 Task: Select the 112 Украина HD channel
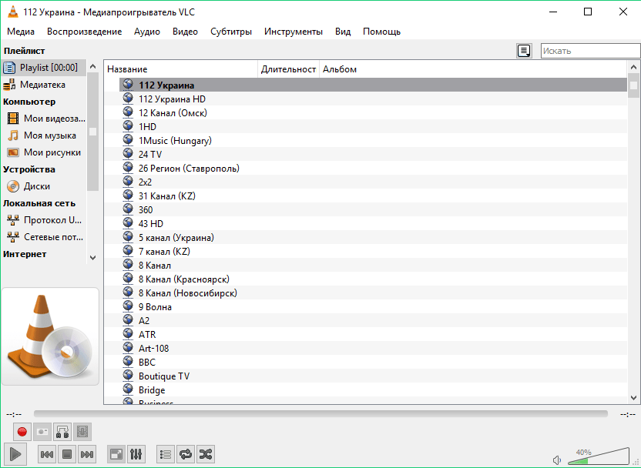pyautogui.click(x=365, y=99)
